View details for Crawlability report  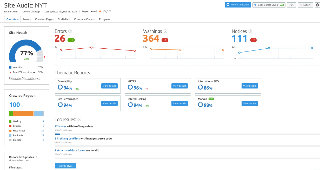[x=109, y=86]
